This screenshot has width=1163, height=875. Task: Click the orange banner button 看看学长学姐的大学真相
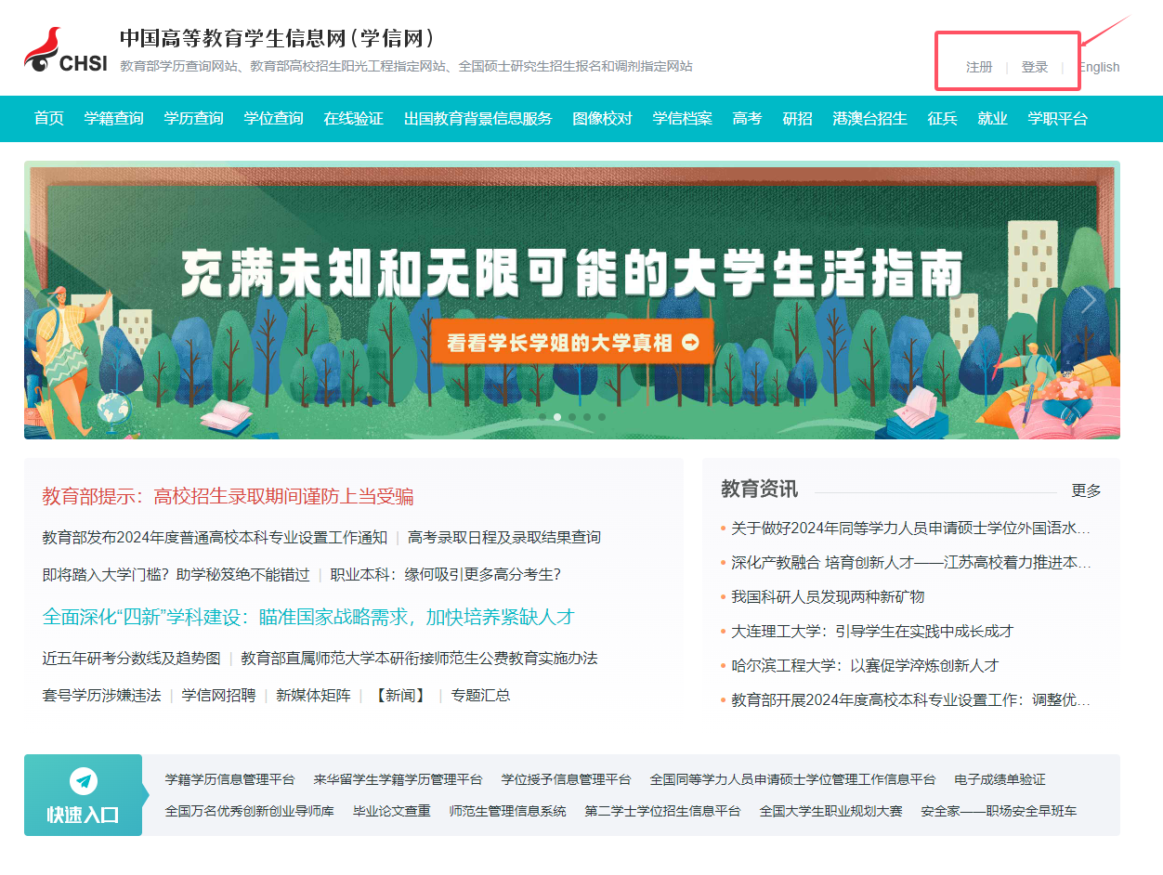click(571, 343)
